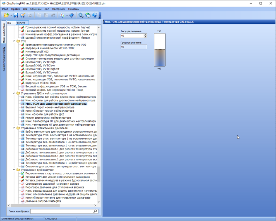The height and width of the screenshot is (221, 276).
Task: Open the dropdown arrow next to the open-file icon
Action: click(x=11, y=15)
